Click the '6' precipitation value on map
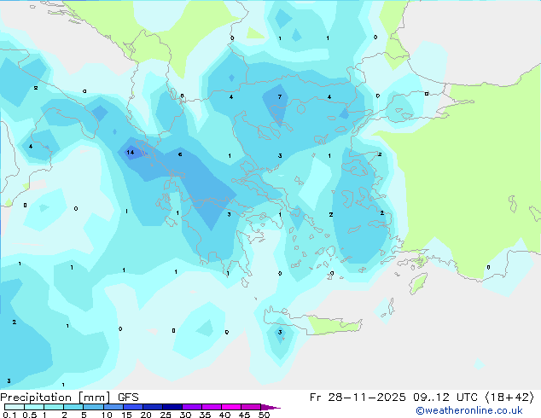541x418 pixels. coord(180,154)
